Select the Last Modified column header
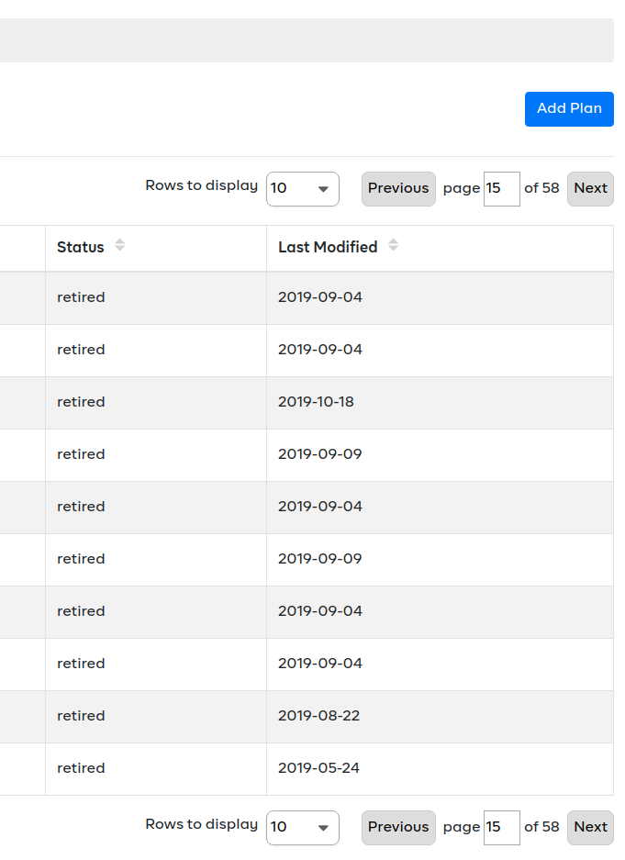625x860 pixels. click(x=326, y=247)
